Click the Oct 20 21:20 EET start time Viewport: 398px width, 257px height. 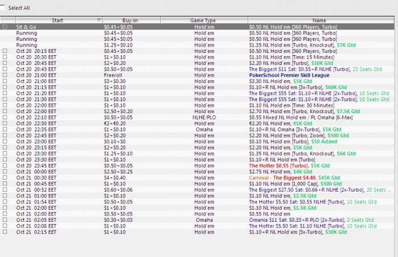pos(36,93)
